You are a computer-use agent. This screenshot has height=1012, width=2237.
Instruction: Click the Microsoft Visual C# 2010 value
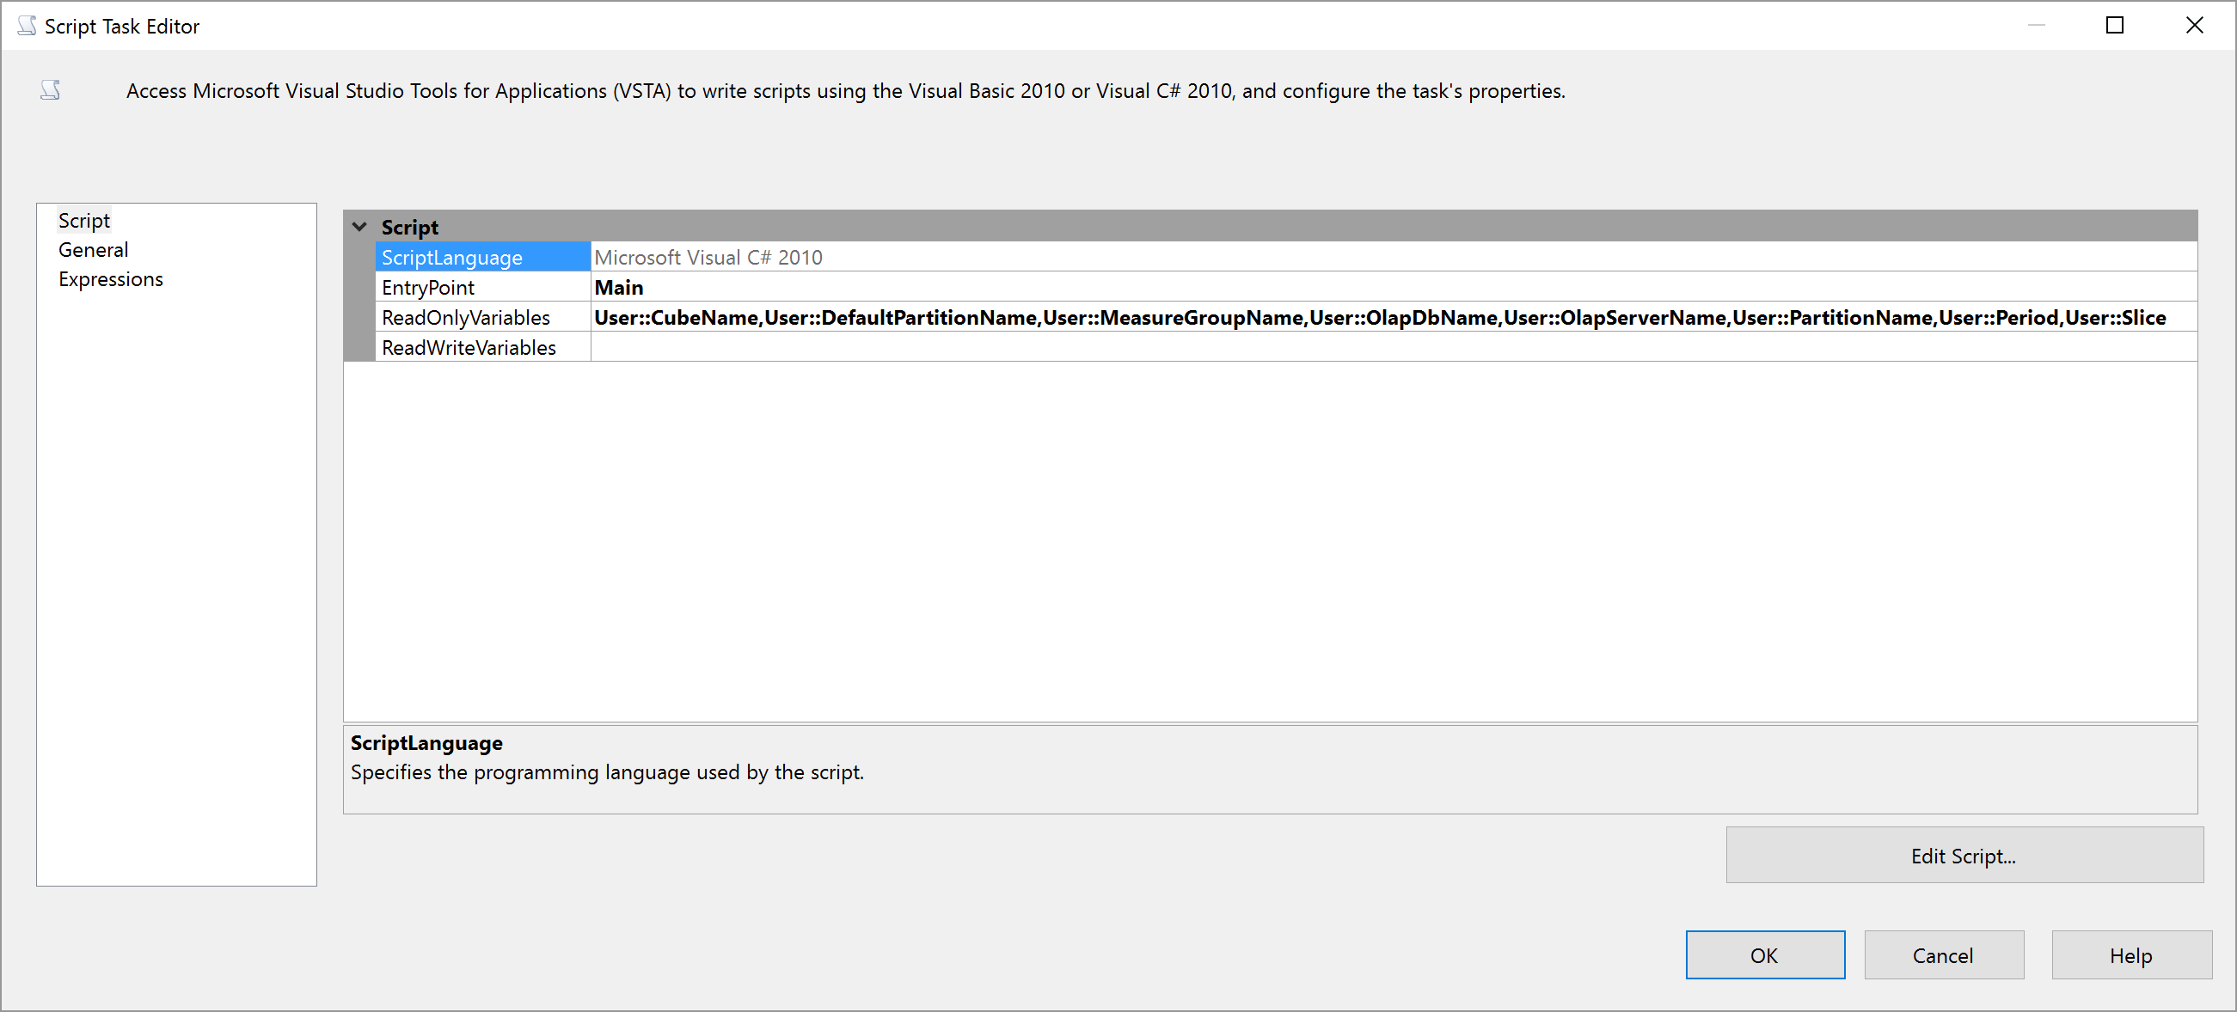pos(708,257)
